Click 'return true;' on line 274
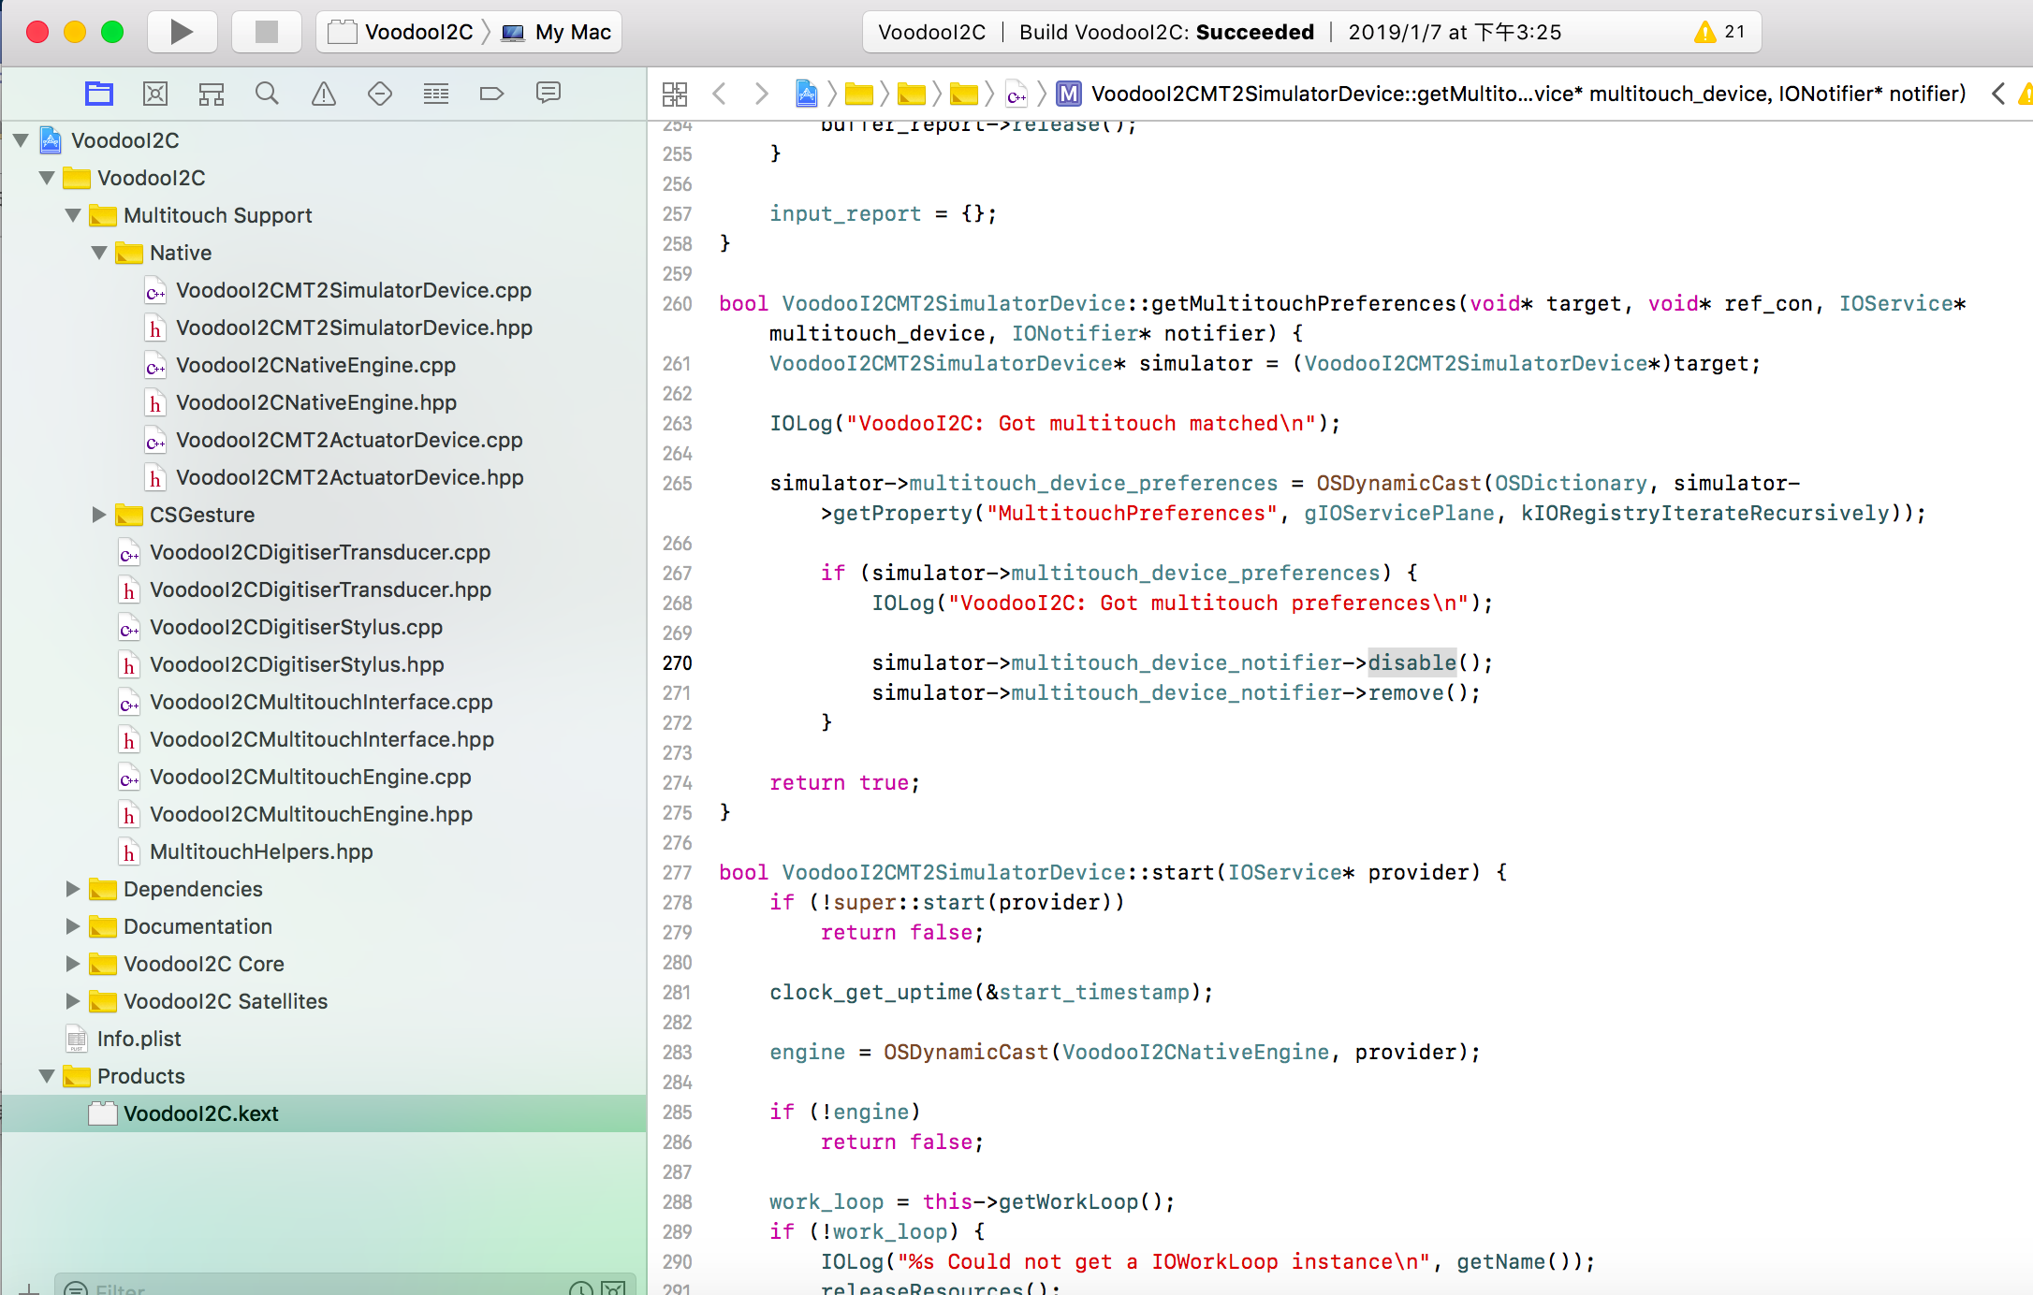The width and height of the screenshot is (2033, 1295). 845,782
